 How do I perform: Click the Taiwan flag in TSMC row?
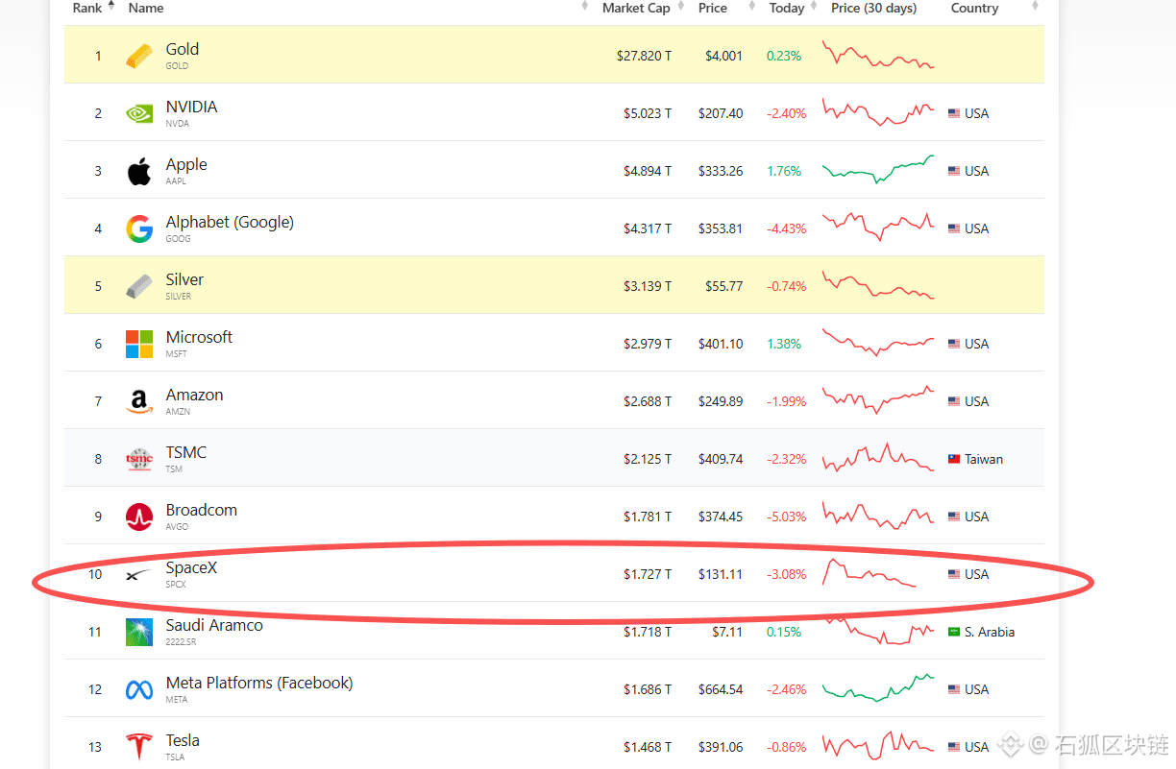tap(954, 459)
